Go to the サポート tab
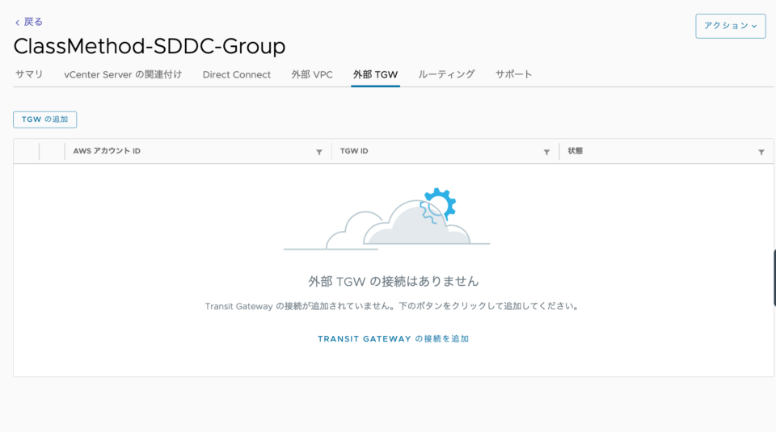The width and height of the screenshot is (776, 432). click(514, 74)
